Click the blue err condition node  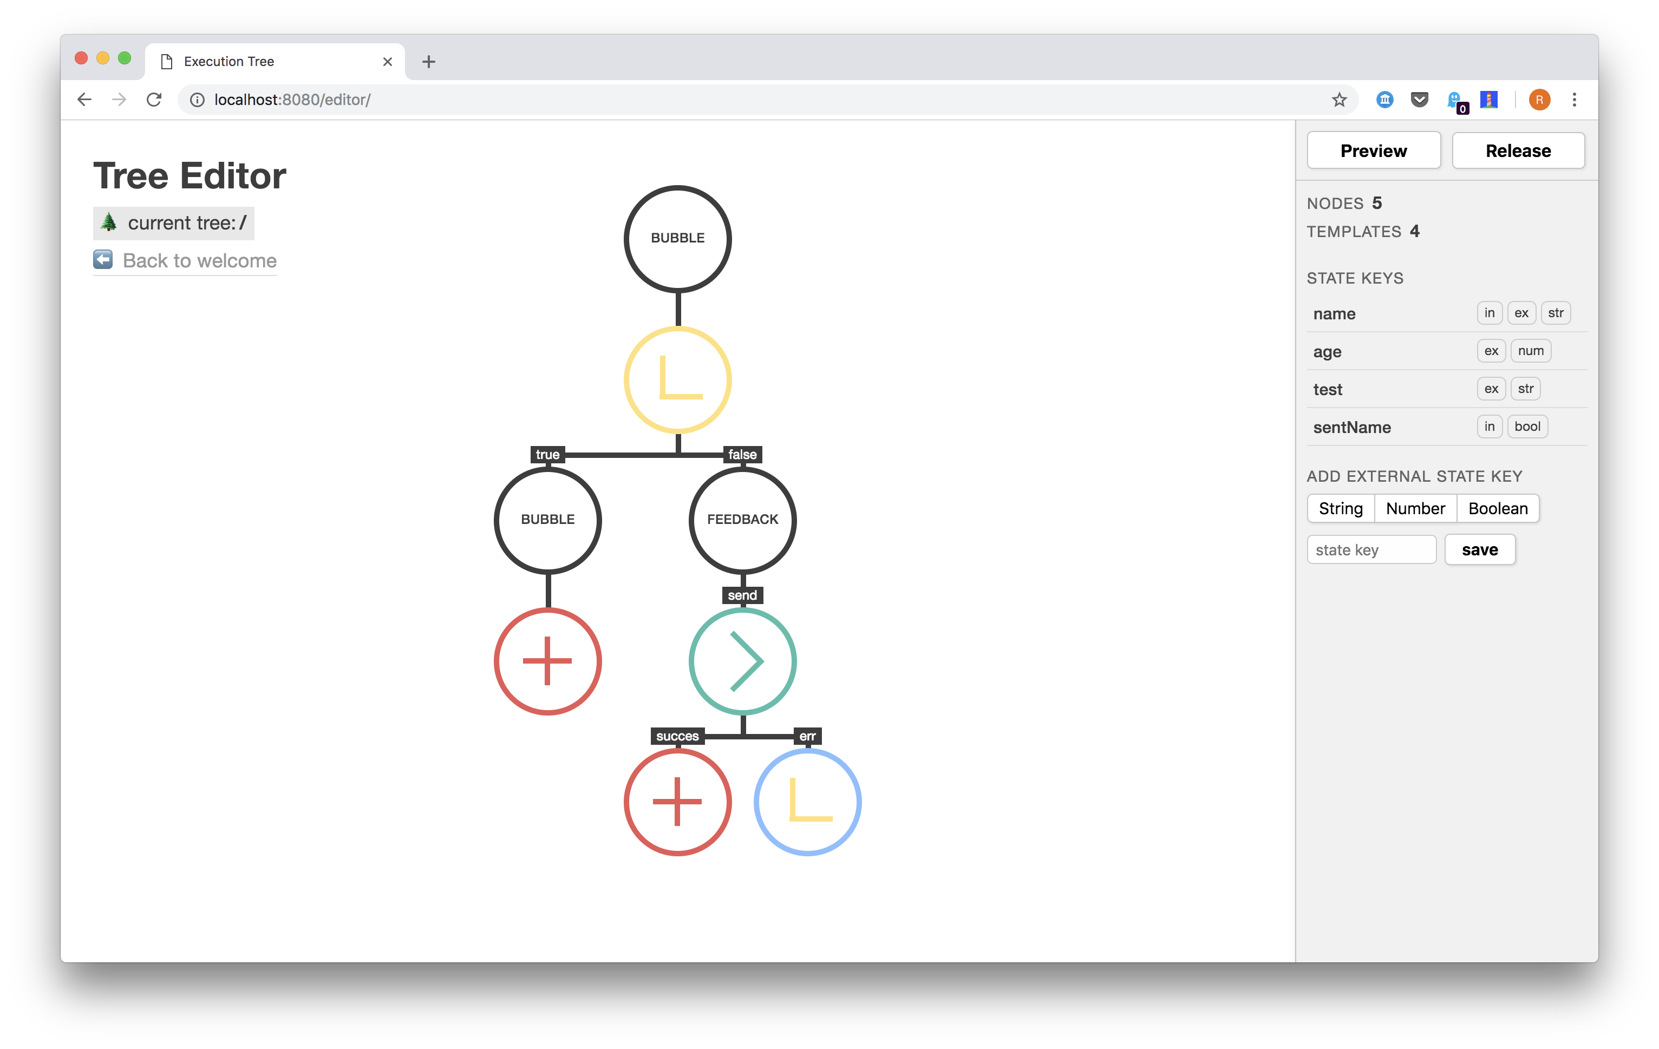pyautogui.click(x=806, y=801)
